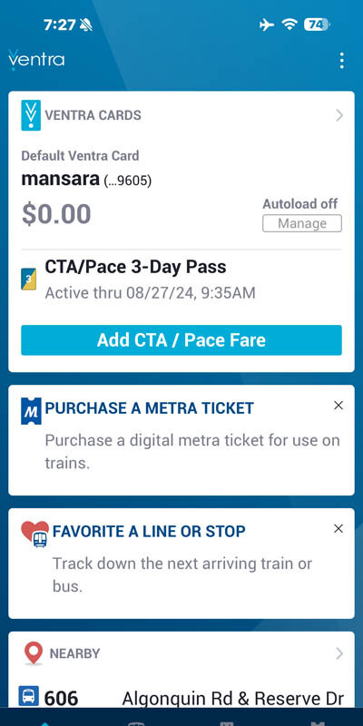Open the Purchase a Metra Ticket heading

[149, 408]
